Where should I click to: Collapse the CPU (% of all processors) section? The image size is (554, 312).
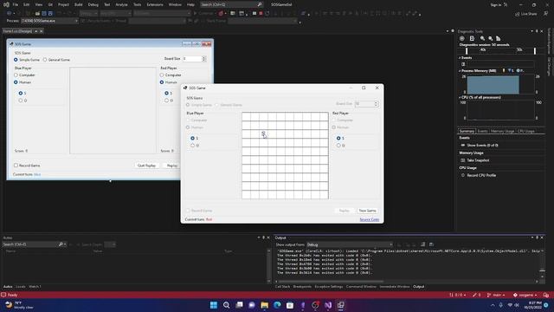[460, 97]
